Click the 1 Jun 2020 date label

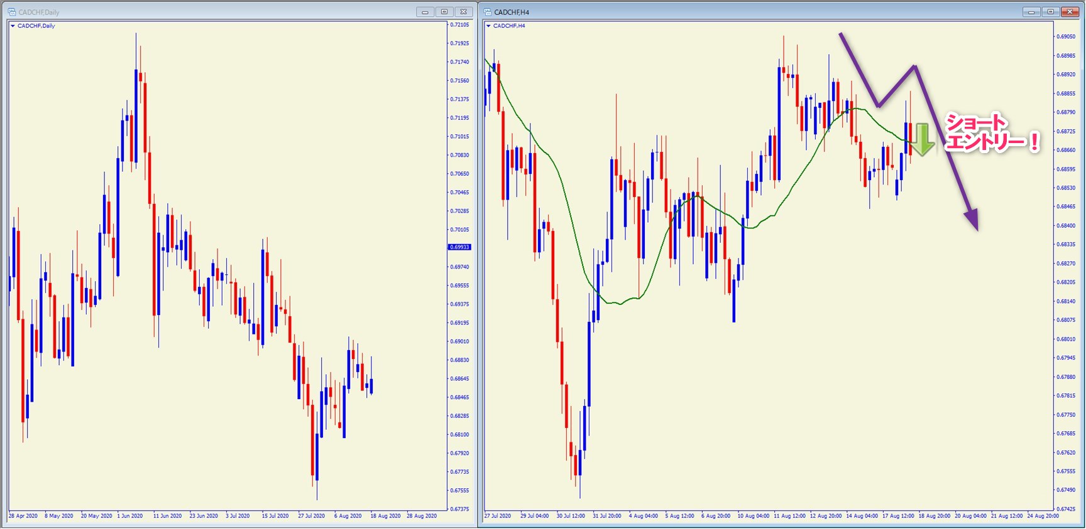[x=130, y=516]
